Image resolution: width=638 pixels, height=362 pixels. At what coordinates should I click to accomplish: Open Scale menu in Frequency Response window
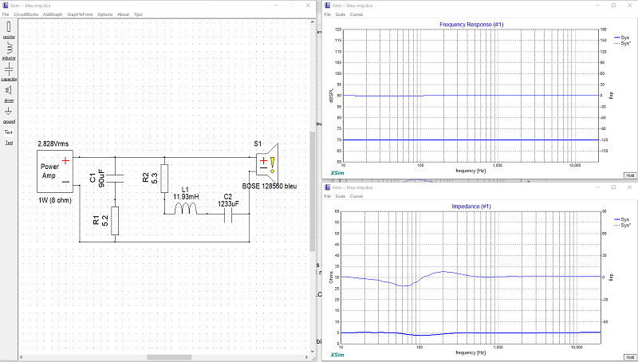341,14
